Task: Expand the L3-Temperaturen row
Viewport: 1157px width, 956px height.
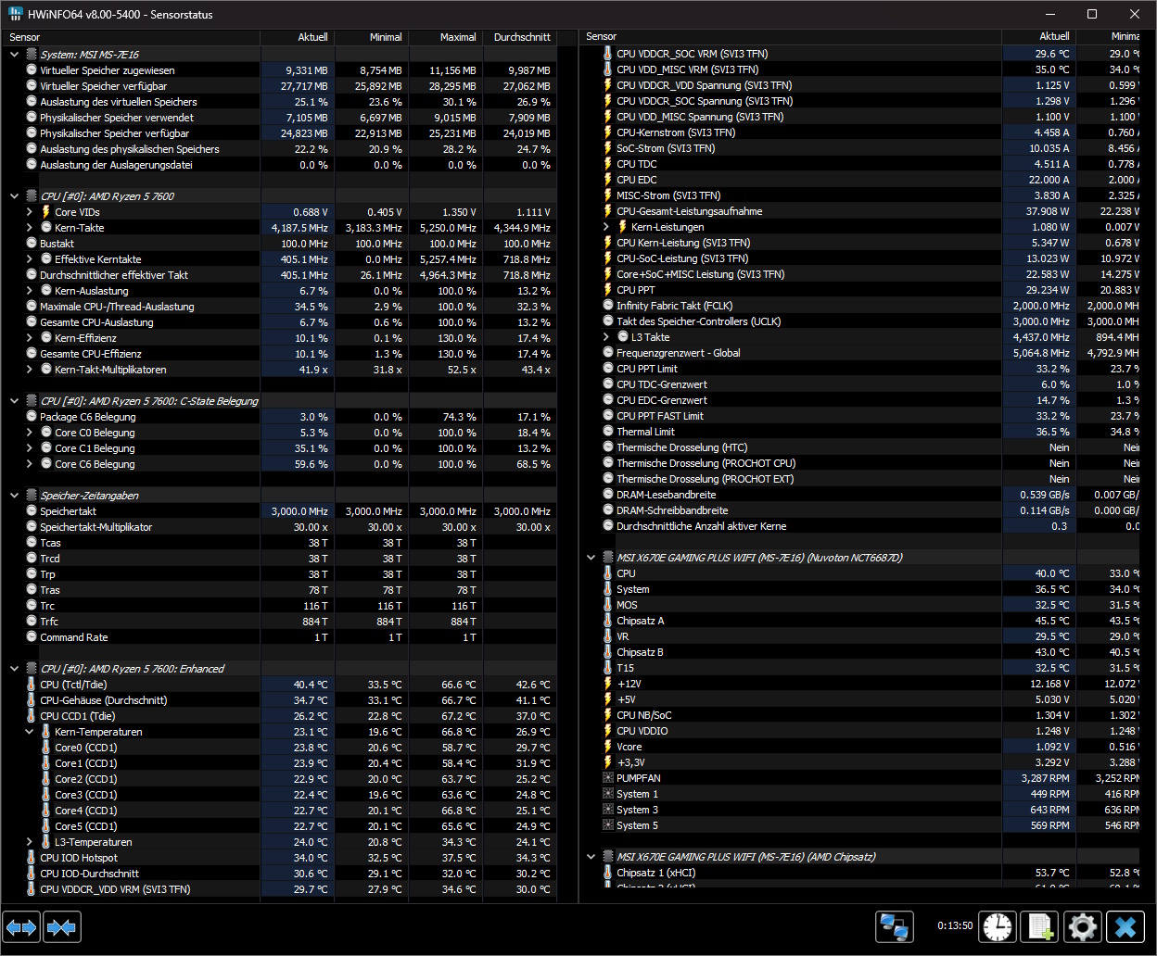Action: point(30,842)
